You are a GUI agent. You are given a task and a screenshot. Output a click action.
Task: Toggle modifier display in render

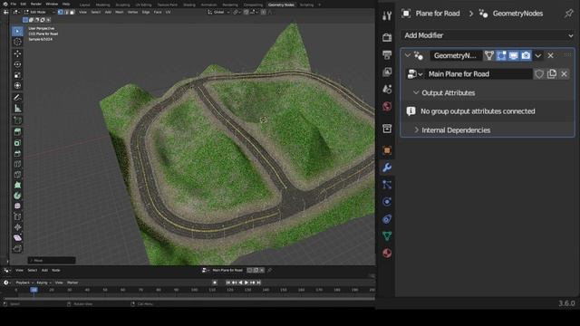point(526,55)
